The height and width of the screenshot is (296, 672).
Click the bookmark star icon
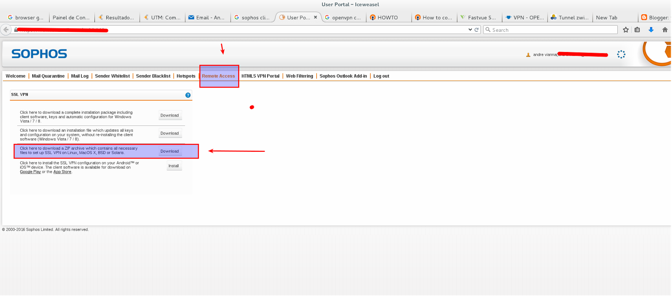point(626,30)
